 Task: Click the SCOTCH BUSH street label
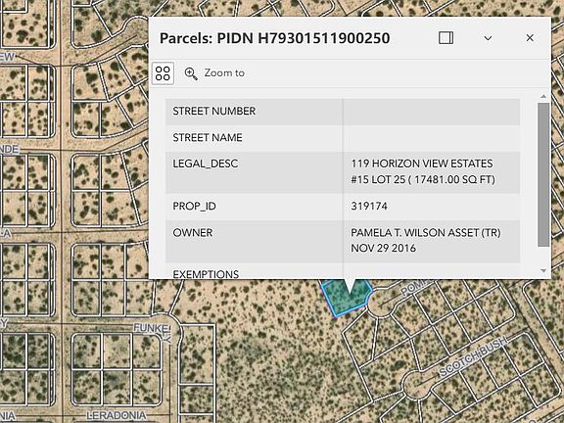click(473, 356)
